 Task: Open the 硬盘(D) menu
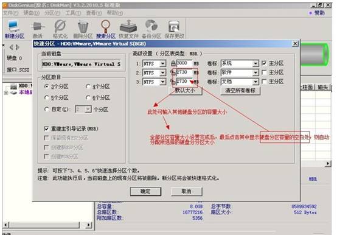click(32, 13)
